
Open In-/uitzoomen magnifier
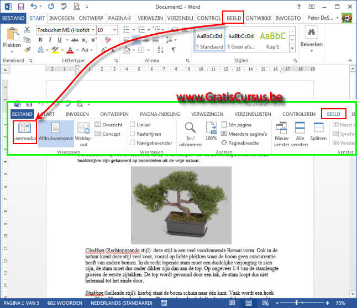[x=190, y=134]
